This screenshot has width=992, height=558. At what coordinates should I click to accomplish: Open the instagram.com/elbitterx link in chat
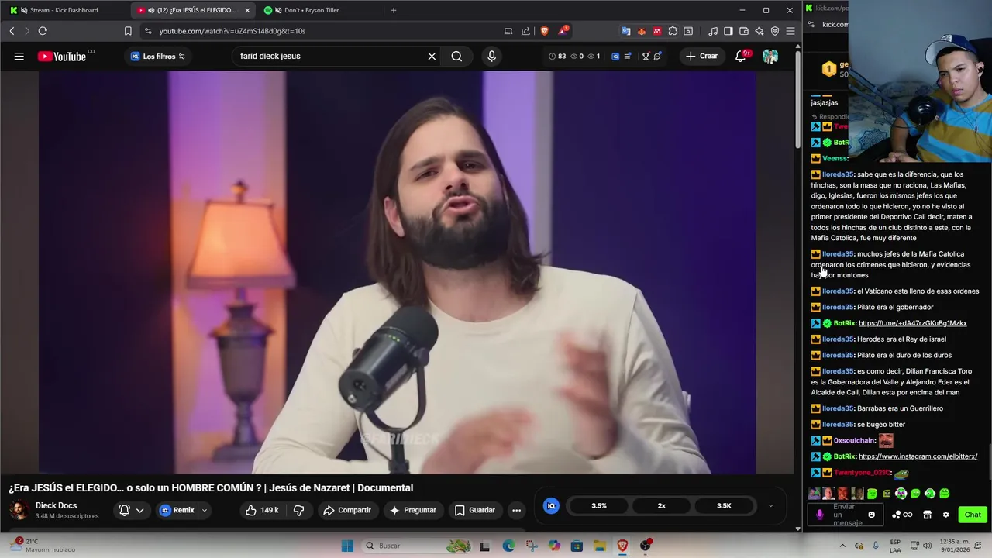pos(918,456)
